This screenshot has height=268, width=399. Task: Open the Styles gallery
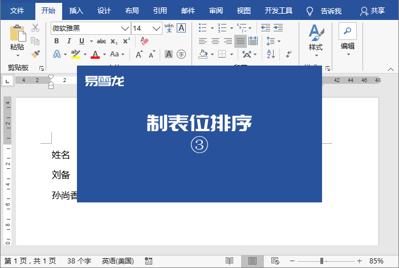pos(316,40)
